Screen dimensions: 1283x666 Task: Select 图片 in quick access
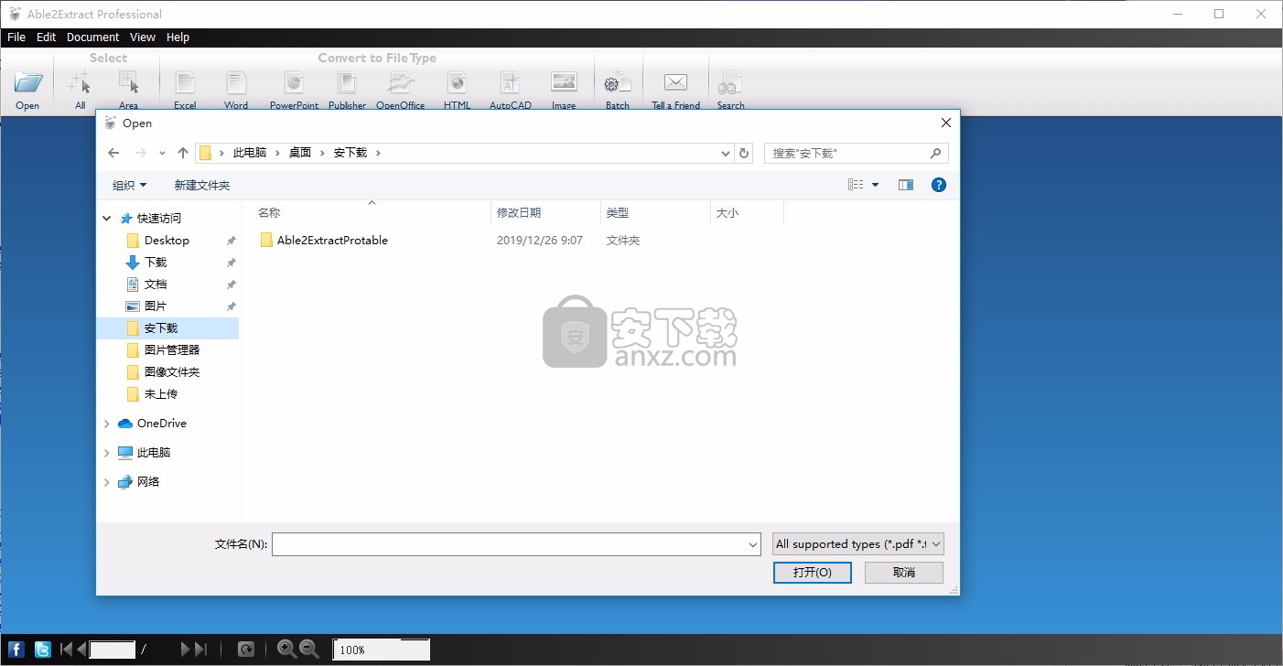click(x=156, y=306)
